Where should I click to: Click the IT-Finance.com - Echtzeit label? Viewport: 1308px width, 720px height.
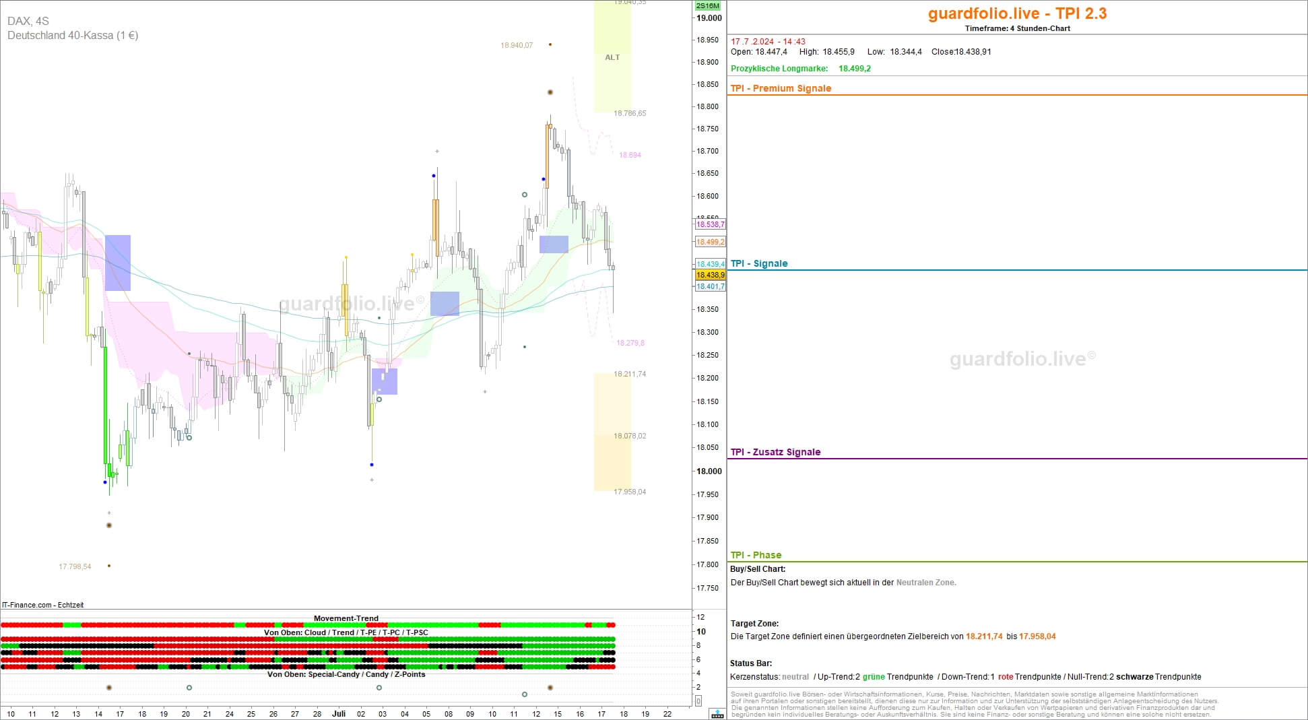tap(43, 605)
